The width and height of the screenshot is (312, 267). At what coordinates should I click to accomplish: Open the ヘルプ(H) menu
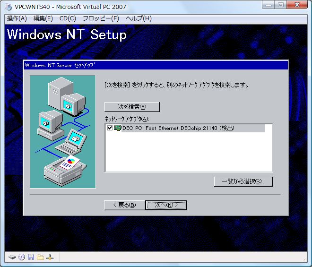click(x=139, y=18)
